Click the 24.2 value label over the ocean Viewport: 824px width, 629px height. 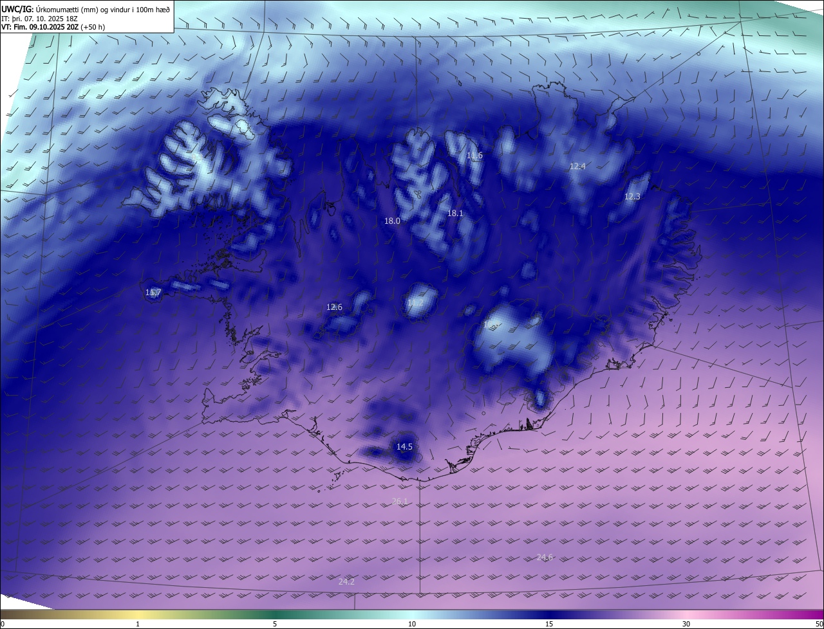pyautogui.click(x=346, y=581)
